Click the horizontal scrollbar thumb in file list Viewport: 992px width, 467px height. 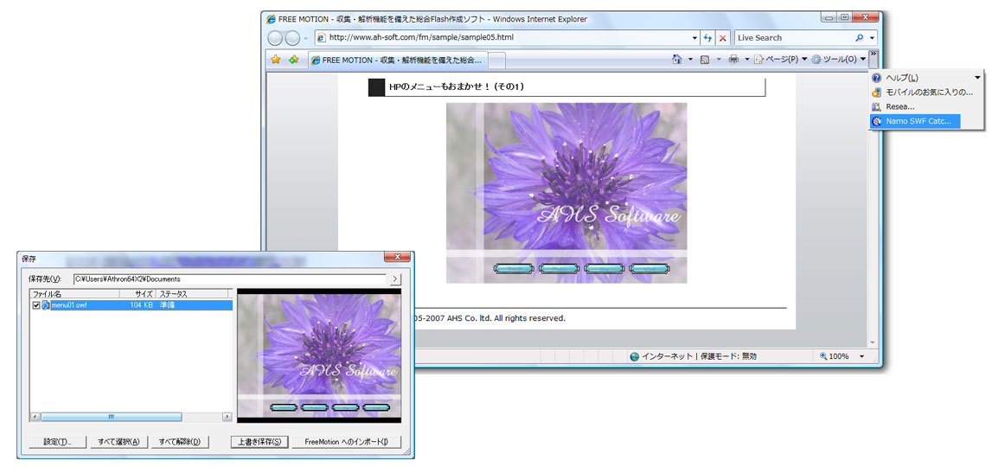coord(112,417)
